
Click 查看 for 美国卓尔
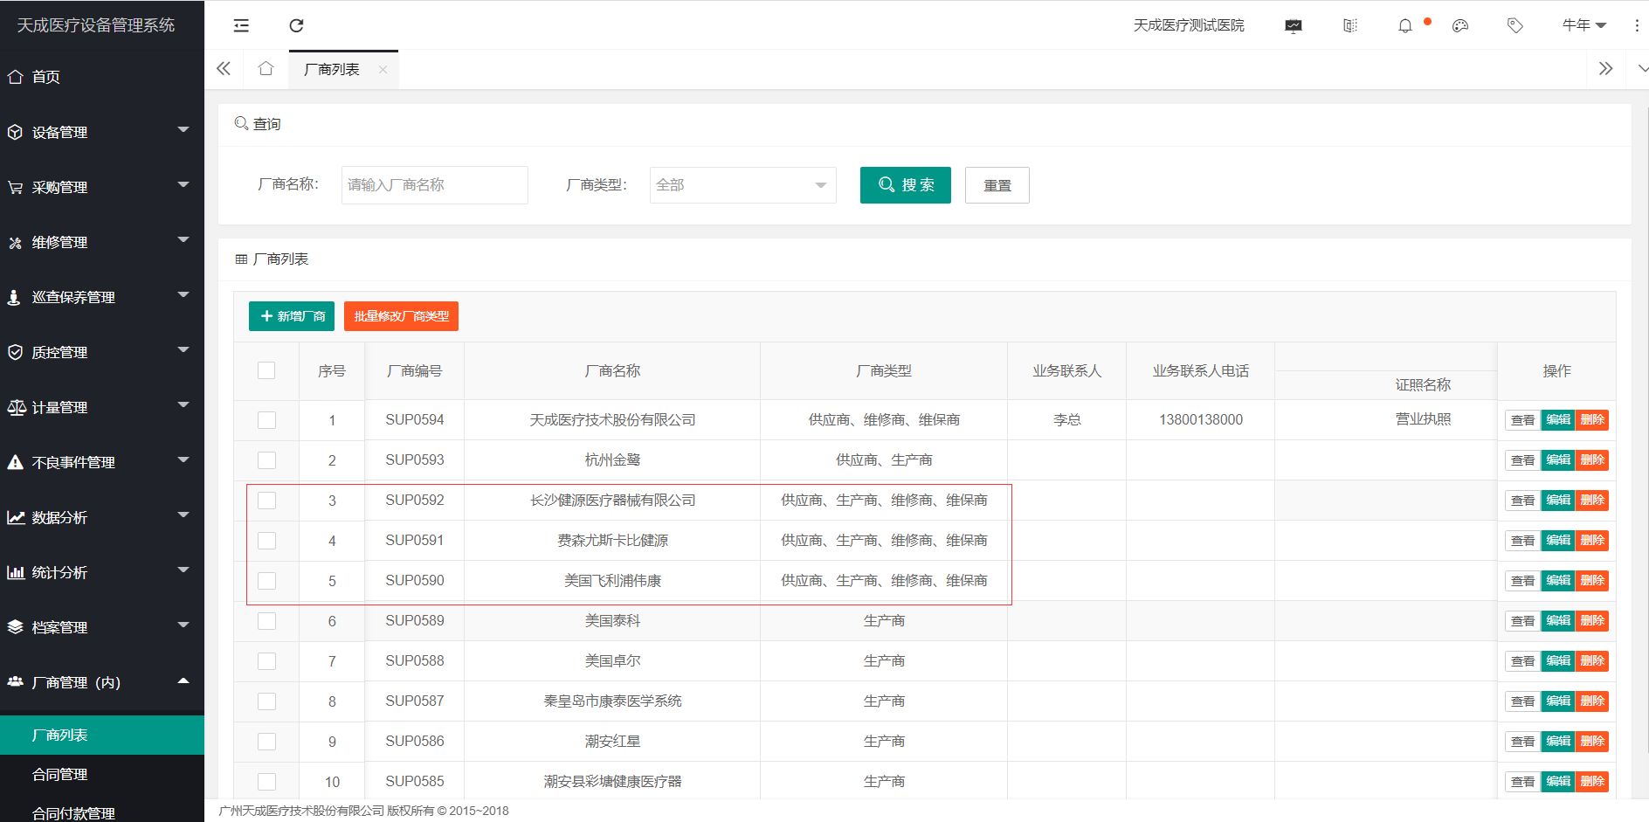click(x=1522, y=661)
